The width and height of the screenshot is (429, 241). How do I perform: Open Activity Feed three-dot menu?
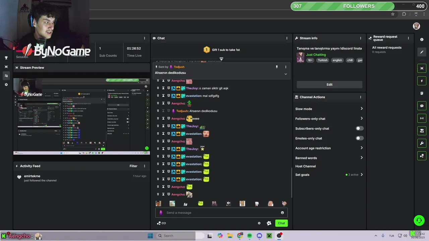click(145, 166)
